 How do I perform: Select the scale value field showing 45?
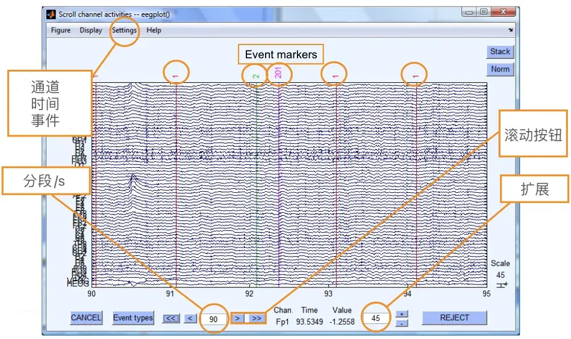[x=376, y=319]
